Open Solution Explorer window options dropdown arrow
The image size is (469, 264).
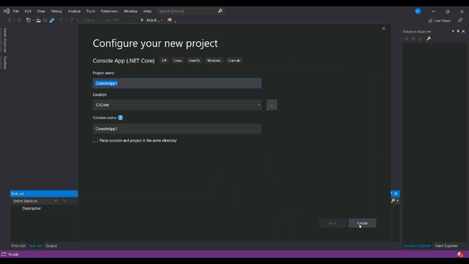pos(453,31)
